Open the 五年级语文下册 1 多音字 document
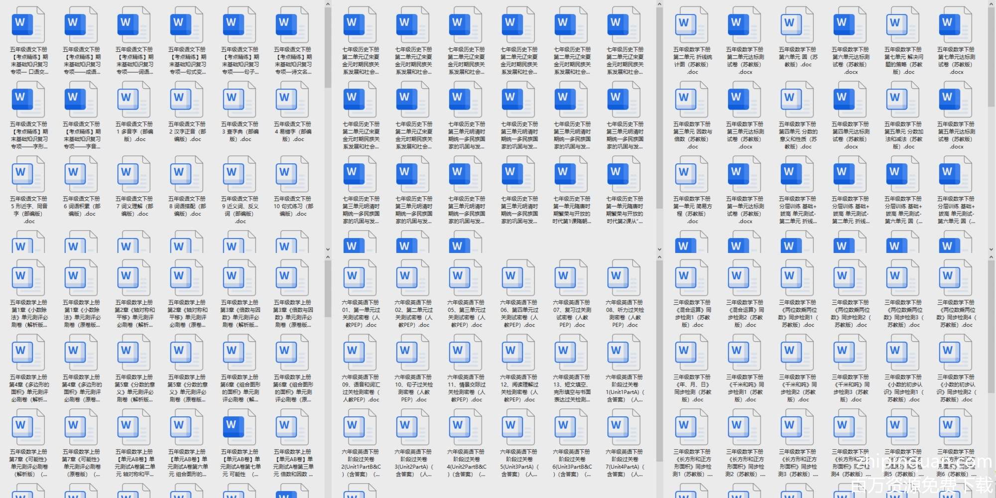The image size is (996, 498). click(134, 100)
